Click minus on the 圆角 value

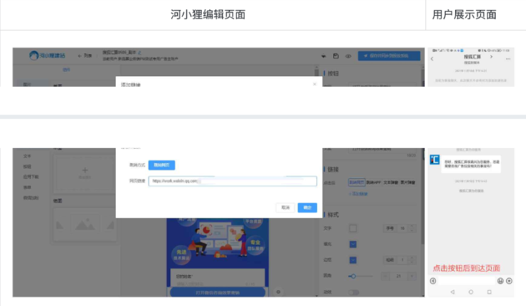[385, 276]
